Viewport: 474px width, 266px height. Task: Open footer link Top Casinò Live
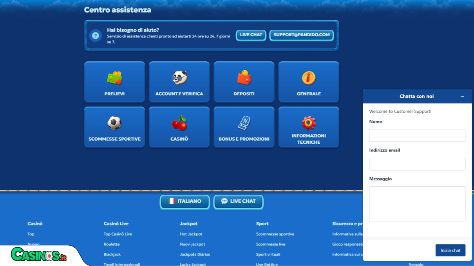118,234
